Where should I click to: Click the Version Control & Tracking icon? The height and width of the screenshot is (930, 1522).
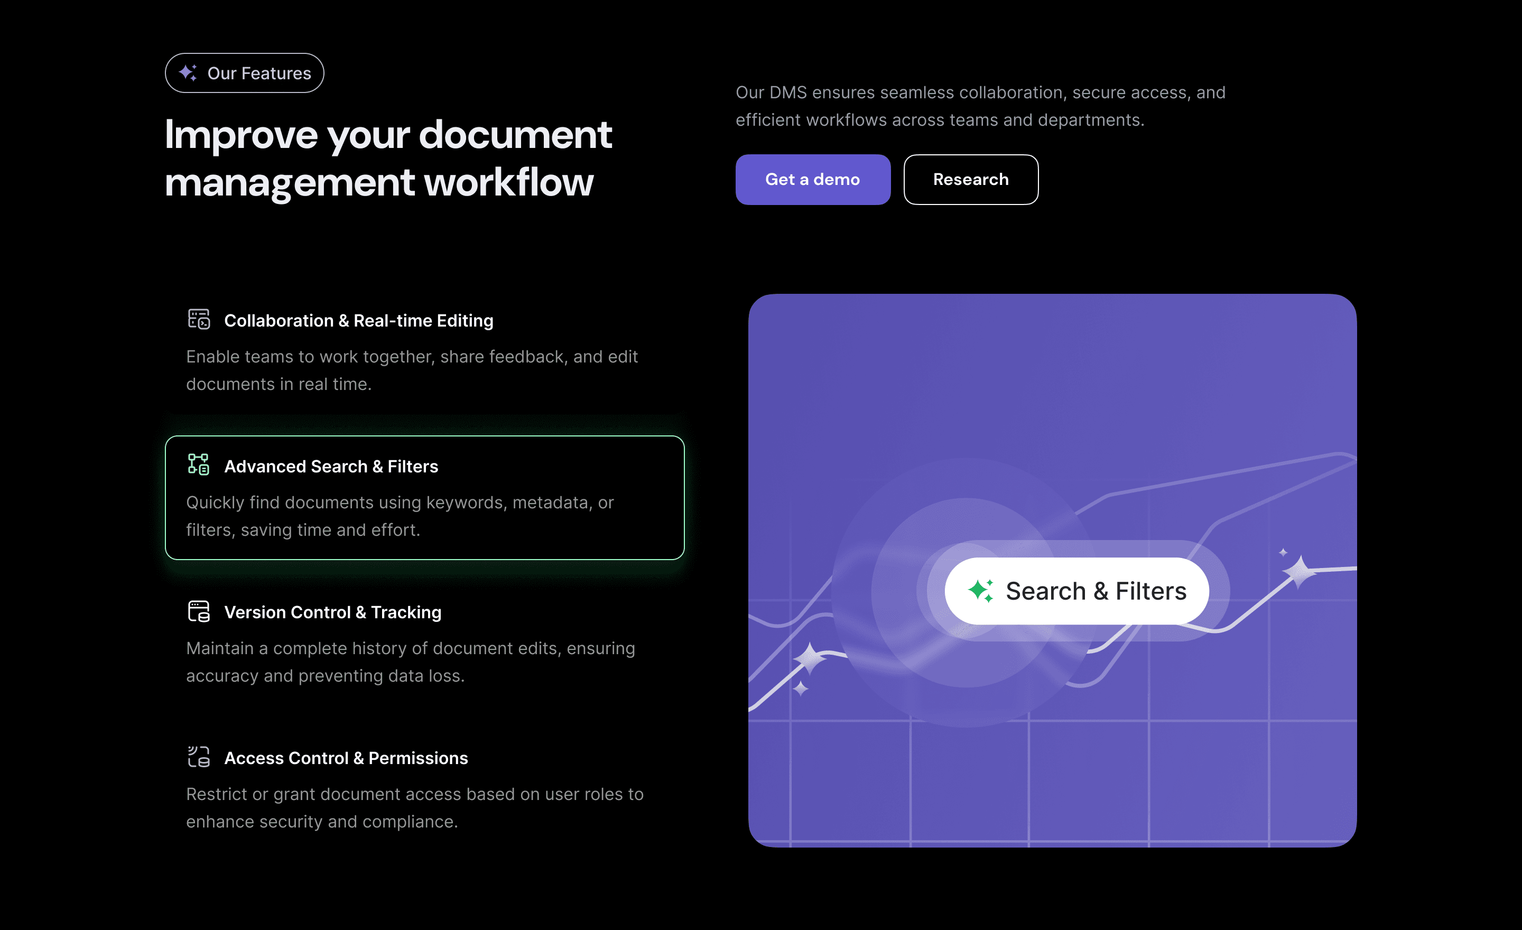pos(198,611)
